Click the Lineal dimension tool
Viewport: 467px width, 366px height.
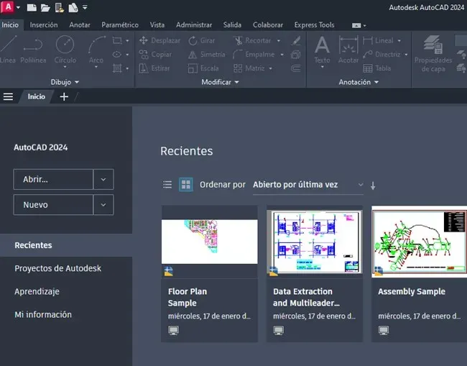378,40
